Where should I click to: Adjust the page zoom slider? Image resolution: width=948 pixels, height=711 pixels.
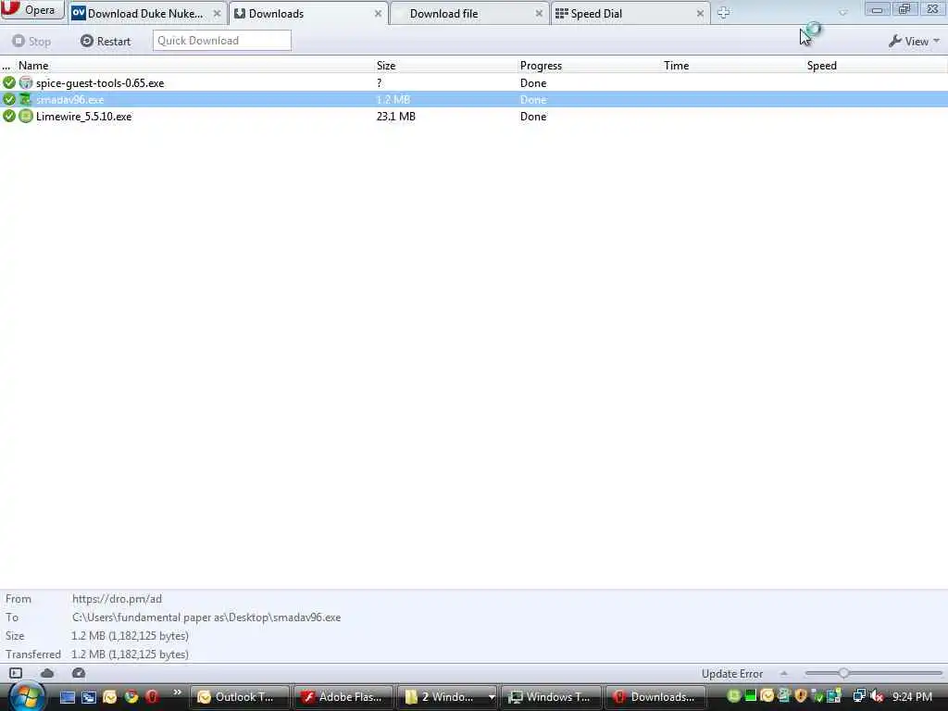pyautogui.click(x=843, y=673)
